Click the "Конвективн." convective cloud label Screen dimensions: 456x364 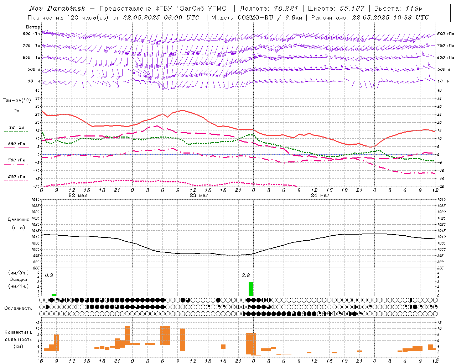point(18,332)
